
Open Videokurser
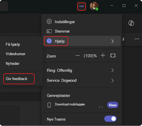16,54
